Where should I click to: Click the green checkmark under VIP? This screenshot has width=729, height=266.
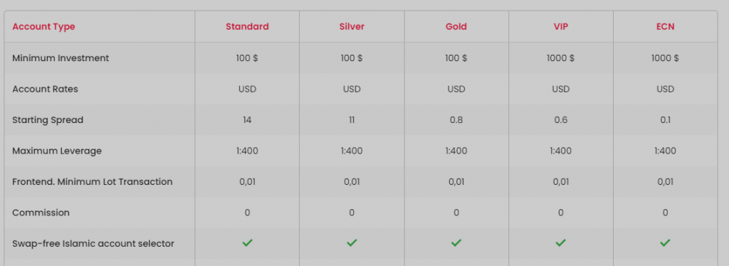coord(561,243)
